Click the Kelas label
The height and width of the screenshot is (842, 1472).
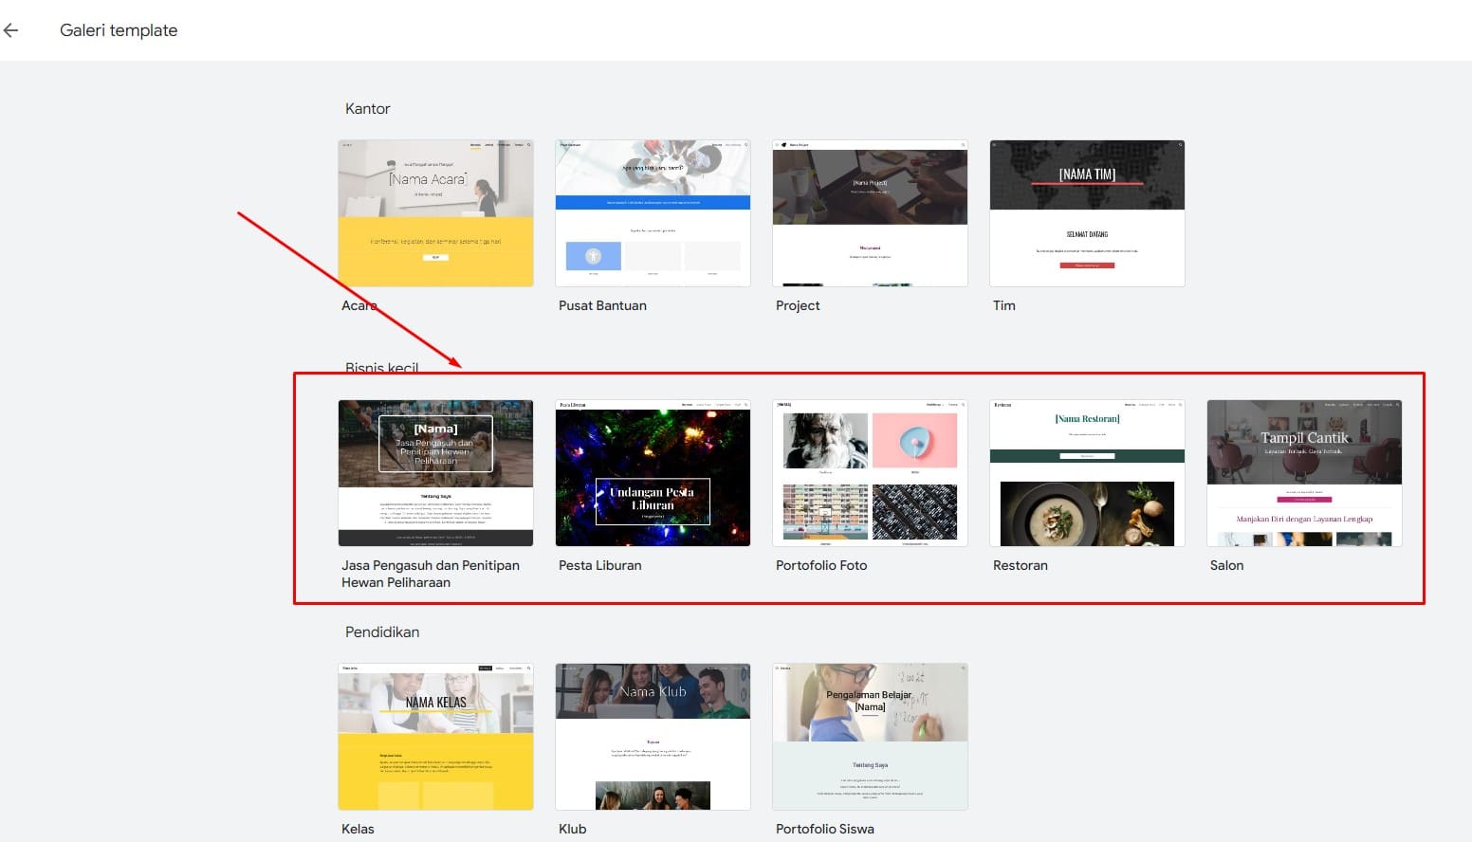pyautogui.click(x=358, y=829)
